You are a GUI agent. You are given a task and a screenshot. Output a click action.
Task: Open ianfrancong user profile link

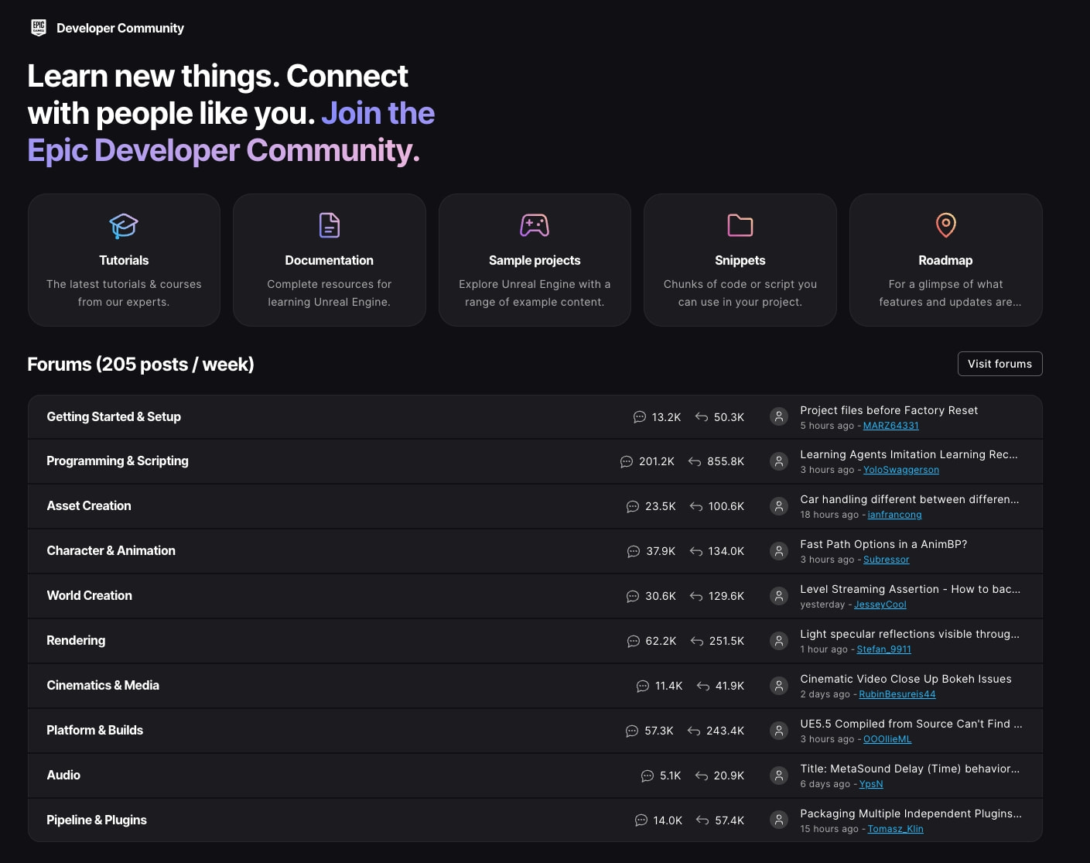point(895,515)
